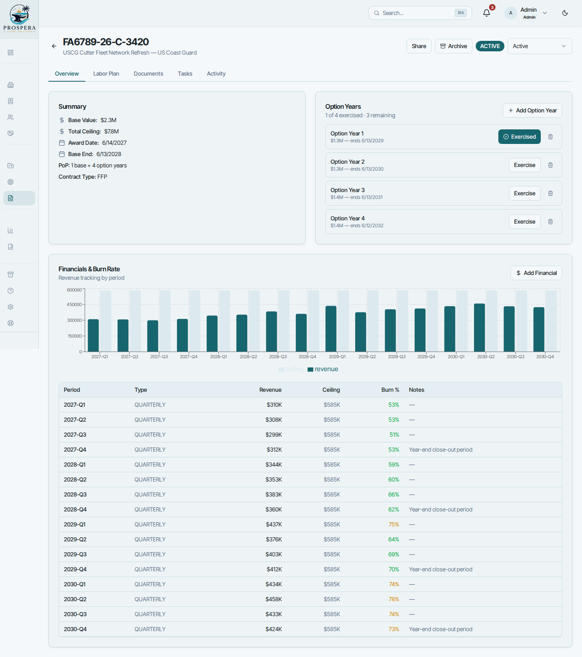Select the 2027-Q1 table row period
The width and height of the screenshot is (582, 657).
74,405
